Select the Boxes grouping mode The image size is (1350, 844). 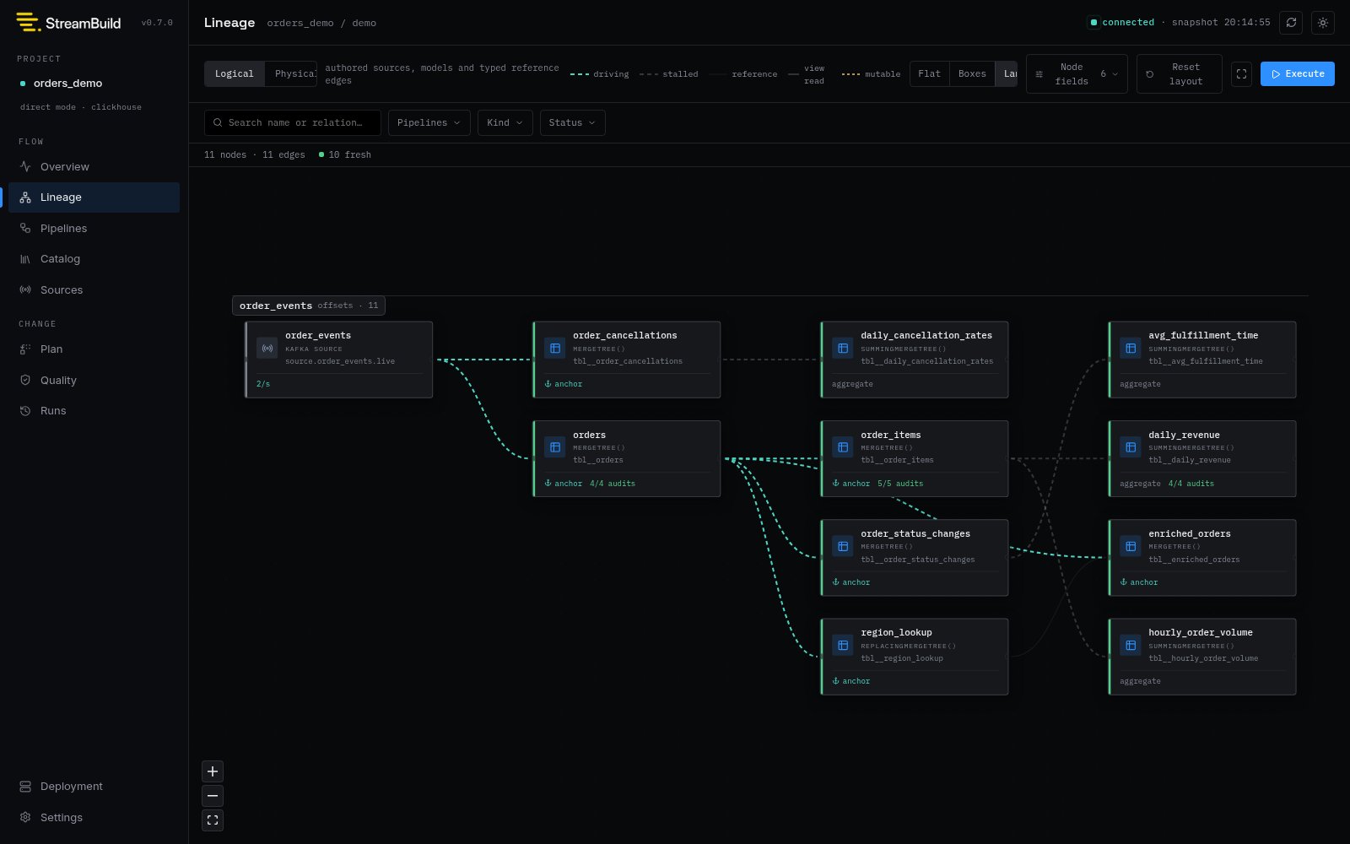pyautogui.click(x=972, y=74)
